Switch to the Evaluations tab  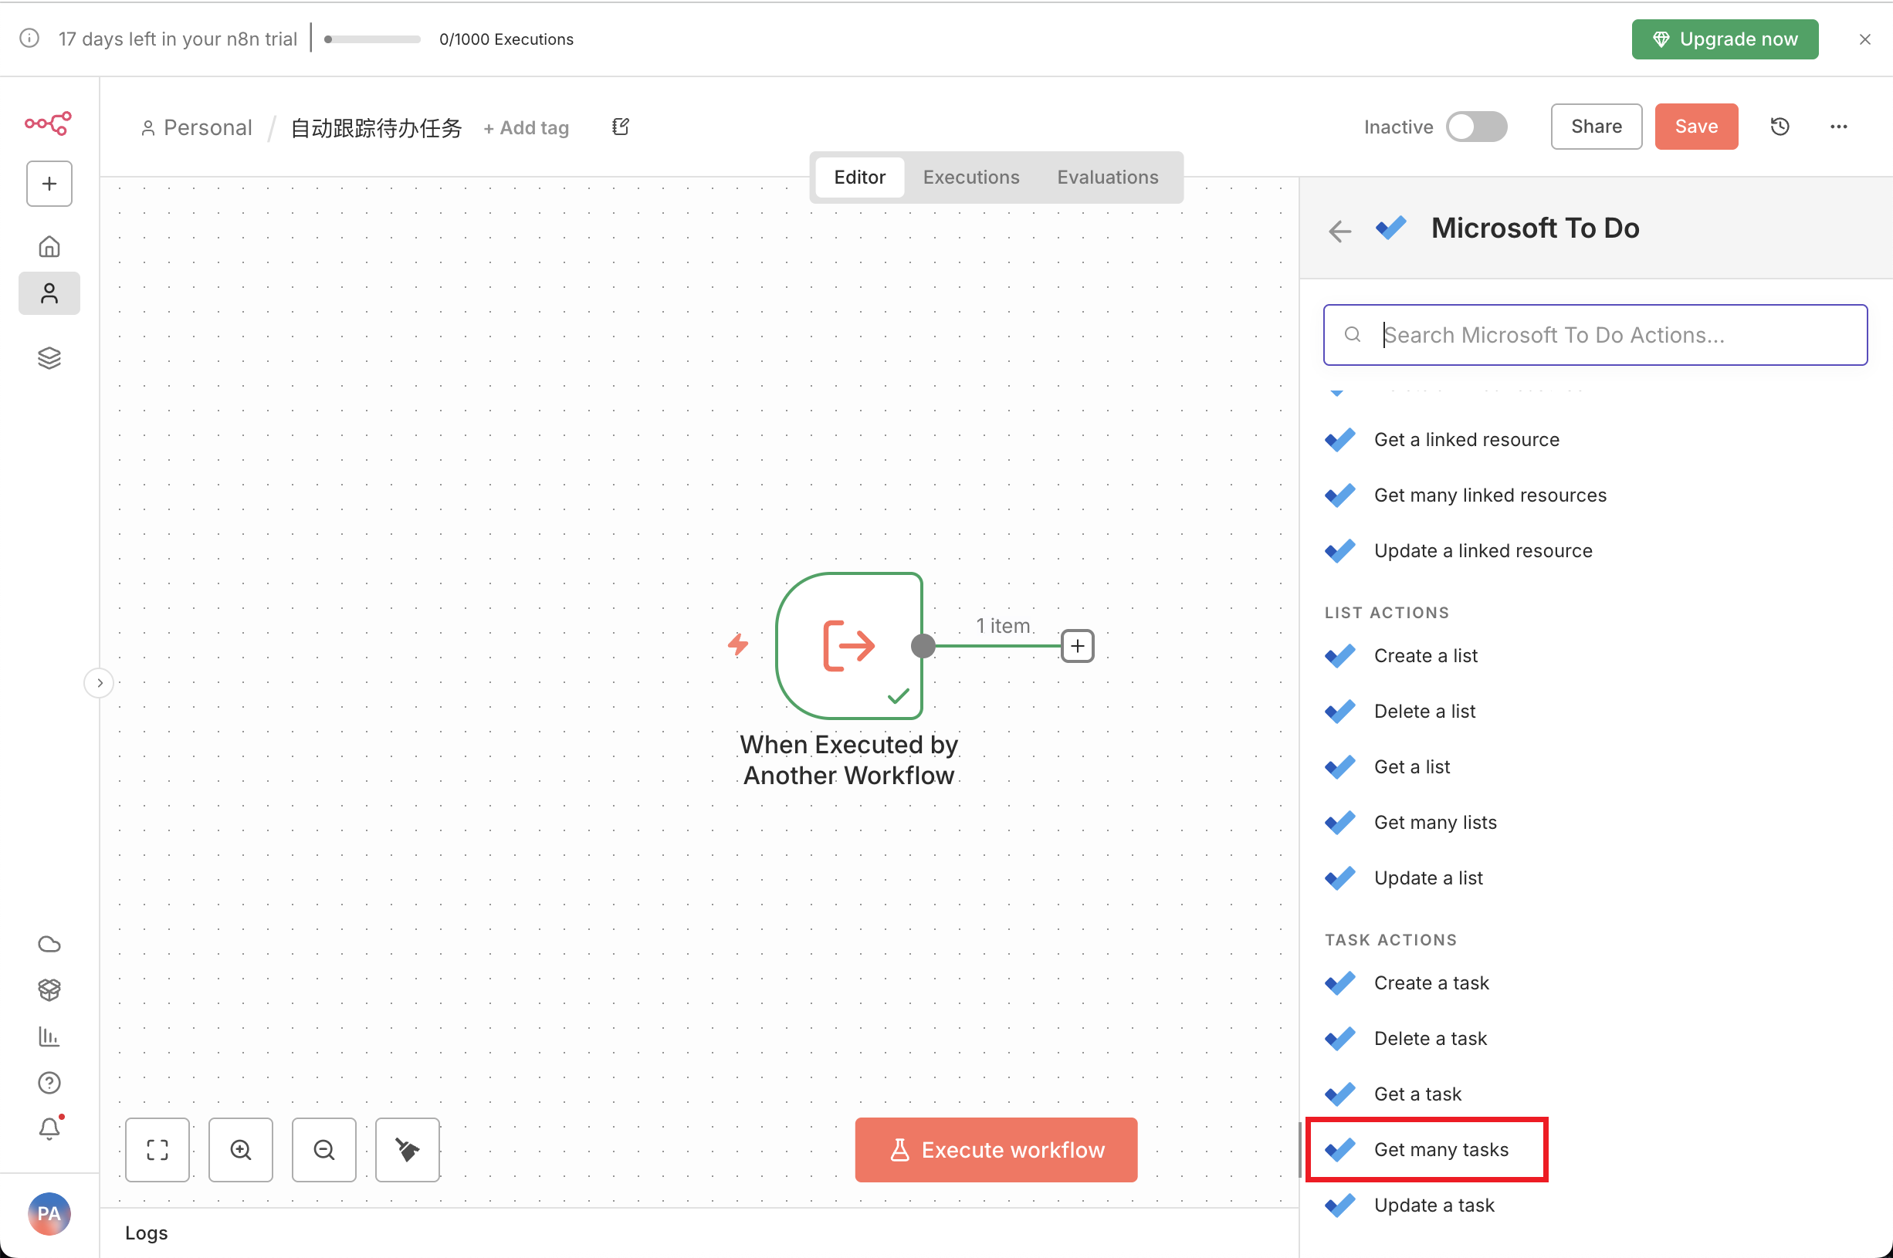[x=1106, y=178]
